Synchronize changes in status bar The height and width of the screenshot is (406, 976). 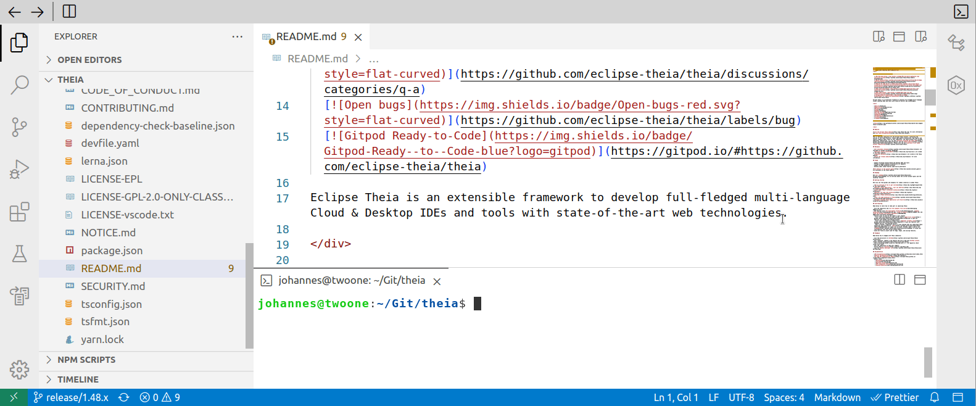pos(124,397)
